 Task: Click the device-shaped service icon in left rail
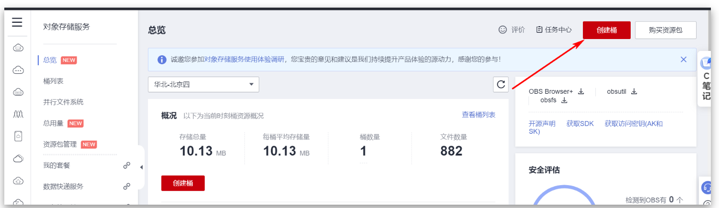click(18, 137)
